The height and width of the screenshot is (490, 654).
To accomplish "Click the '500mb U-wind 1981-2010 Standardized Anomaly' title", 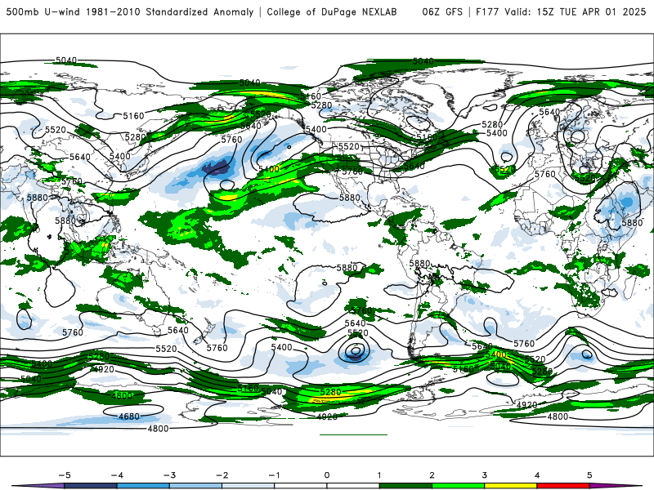I will [x=130, y=11].
